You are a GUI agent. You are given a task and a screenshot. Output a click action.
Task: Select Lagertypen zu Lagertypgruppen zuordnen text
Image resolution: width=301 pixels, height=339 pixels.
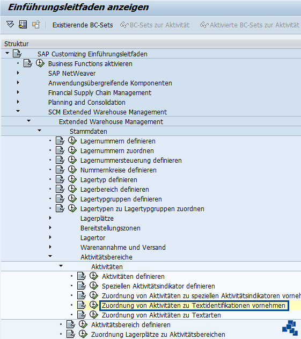[142, 209]
